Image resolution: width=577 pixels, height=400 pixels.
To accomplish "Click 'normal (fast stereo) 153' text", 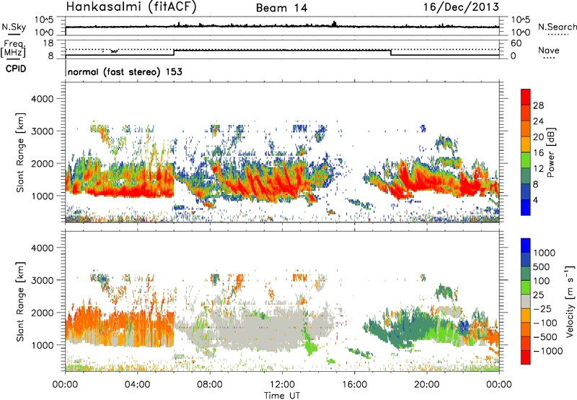I will pyautogui.click(x=125, y=71).
